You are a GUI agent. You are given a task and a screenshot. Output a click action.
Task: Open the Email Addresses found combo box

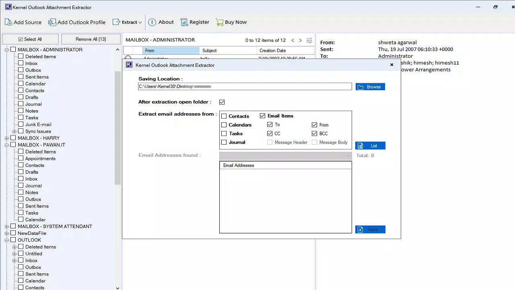[286, 155]
